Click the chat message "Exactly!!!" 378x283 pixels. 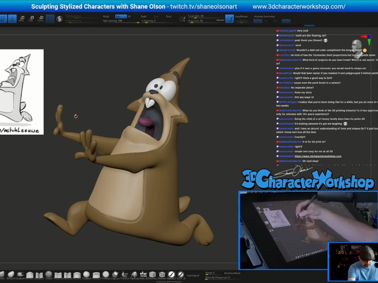click(300, 137)
